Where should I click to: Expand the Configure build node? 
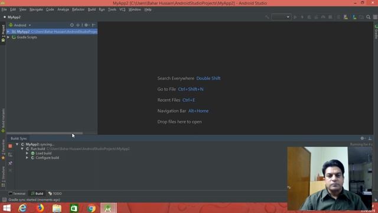pyautogui.click(x=27, y=158)
